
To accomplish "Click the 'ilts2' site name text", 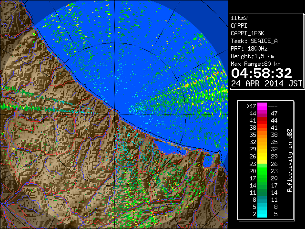I will [239, 18].
